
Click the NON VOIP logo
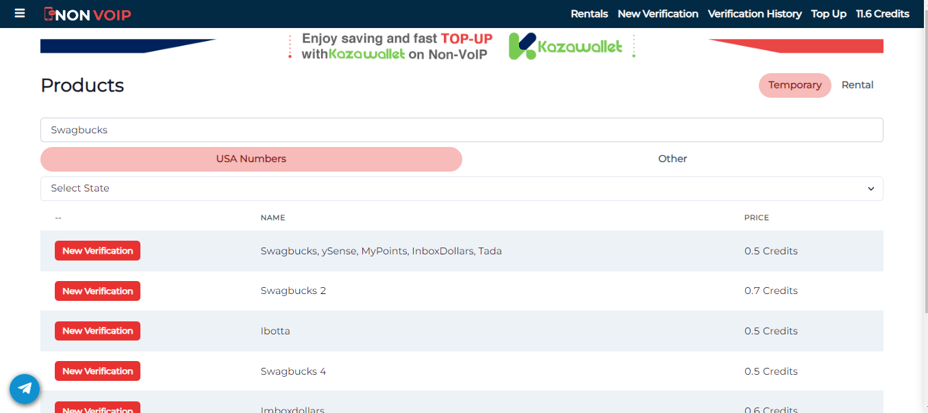[x=88, y=14]
